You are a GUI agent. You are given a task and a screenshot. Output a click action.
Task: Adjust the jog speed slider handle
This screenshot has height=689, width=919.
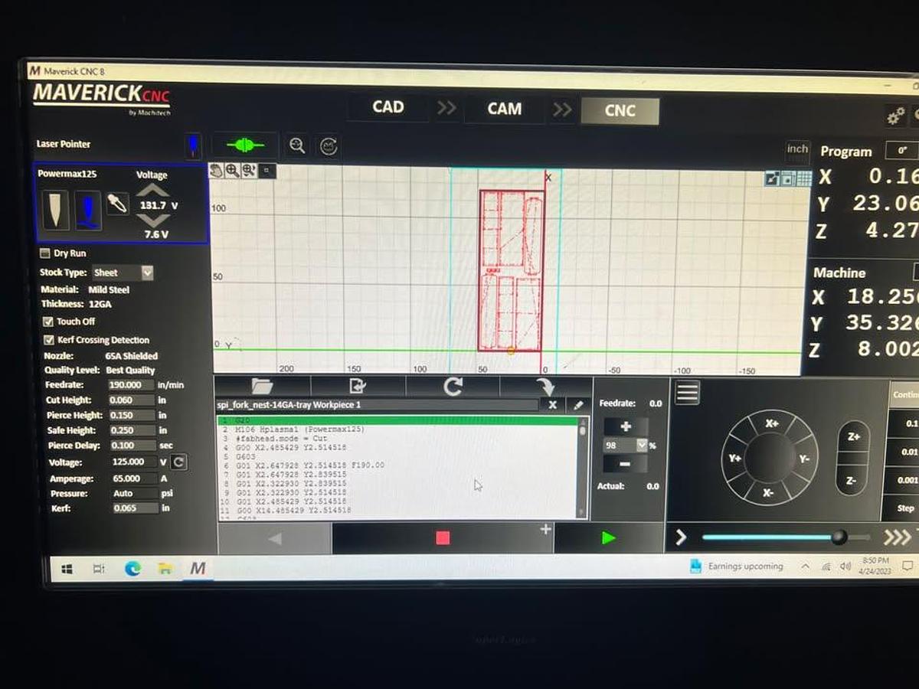tap(839, 537)
